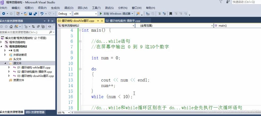Click the uncomment selected lines icon

point(164,14)
